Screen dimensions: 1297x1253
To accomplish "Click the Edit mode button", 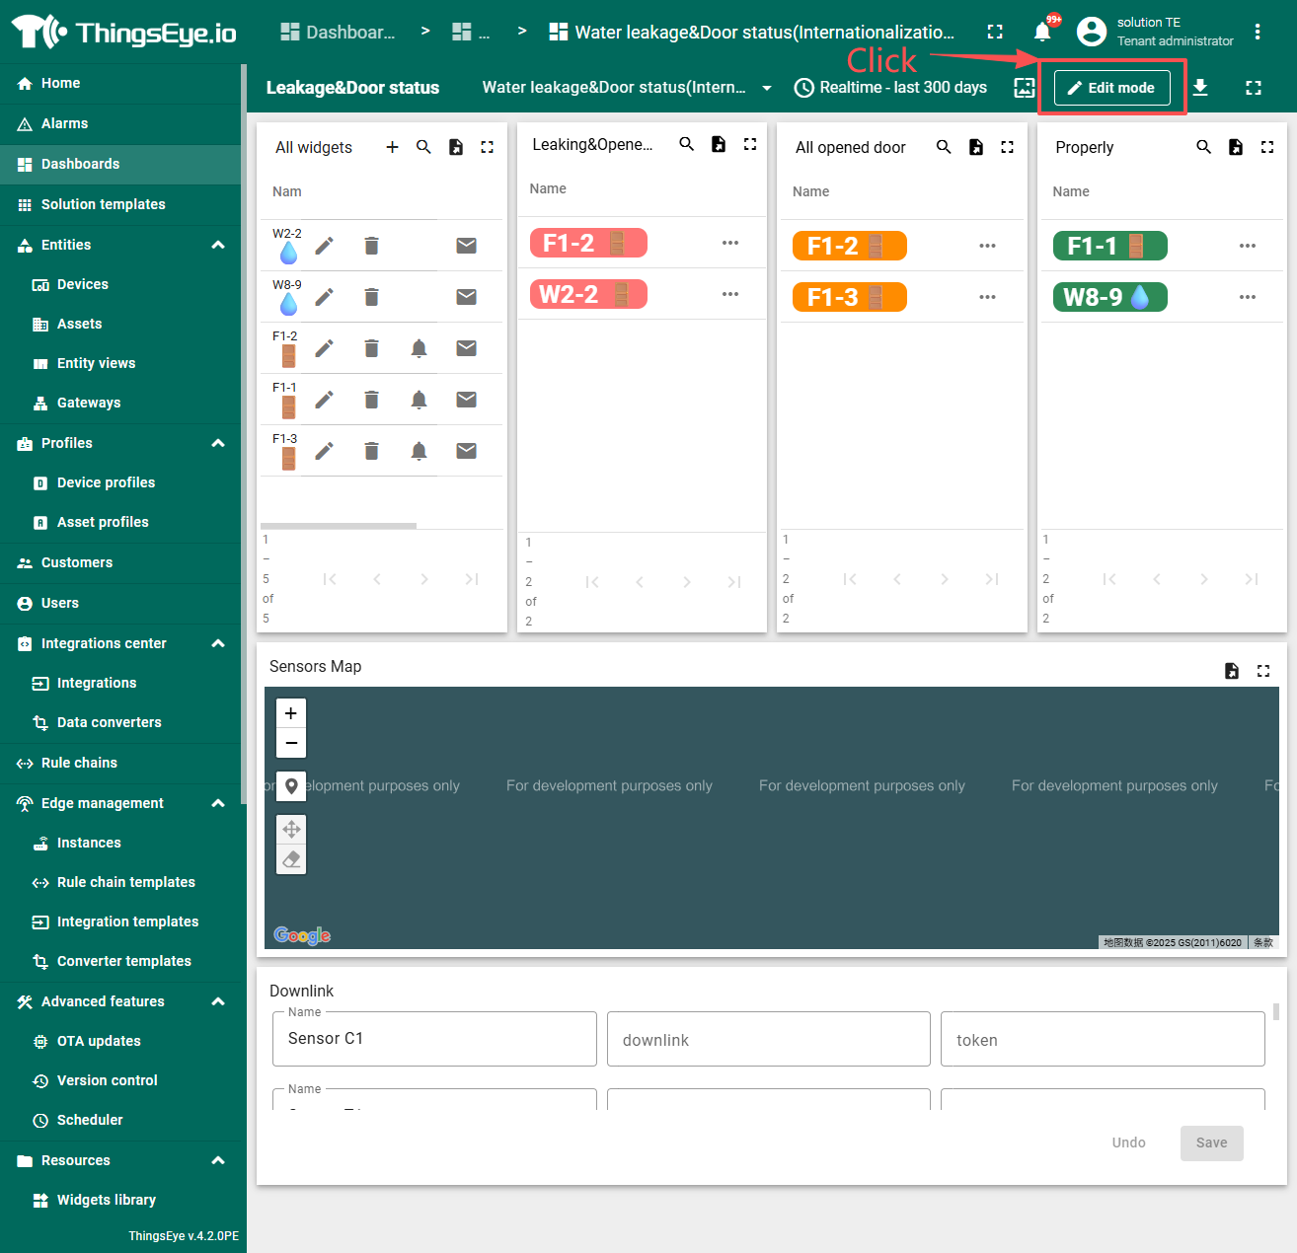I will click(x=1111, y=88).
